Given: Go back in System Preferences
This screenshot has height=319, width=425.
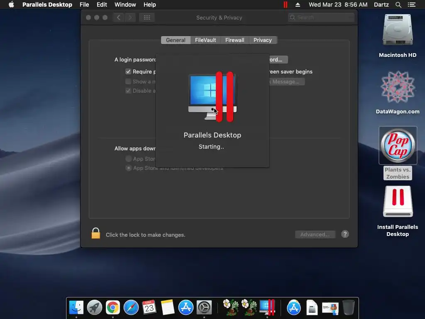Looking at the screenshot, I should point(119,17).
